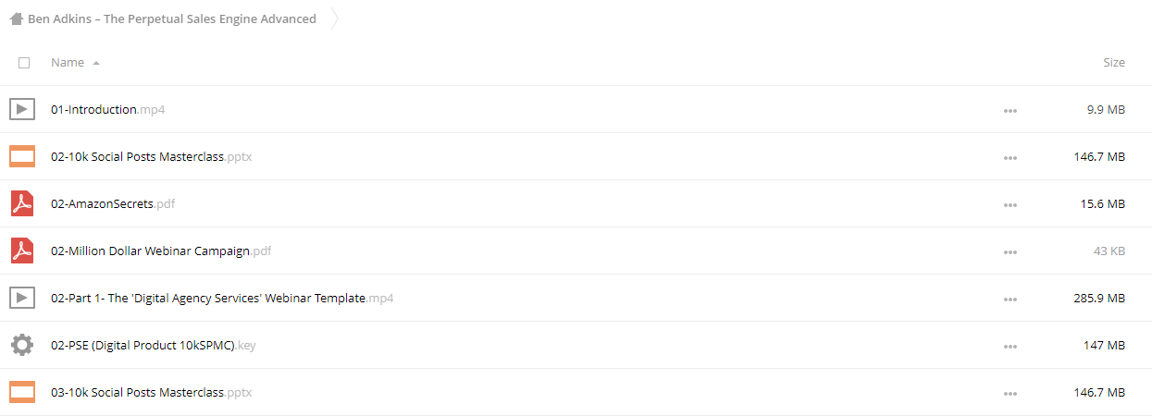The width and height of the screenshot is (1152, 416).
Task: Tick the select-all checkbox in the header
Action: point(24,63)
